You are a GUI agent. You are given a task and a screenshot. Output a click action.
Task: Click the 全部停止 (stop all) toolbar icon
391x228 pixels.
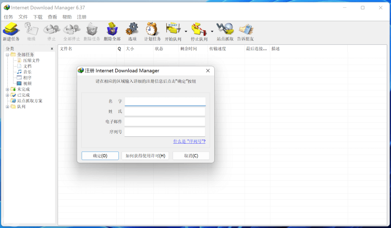point(71,32)
